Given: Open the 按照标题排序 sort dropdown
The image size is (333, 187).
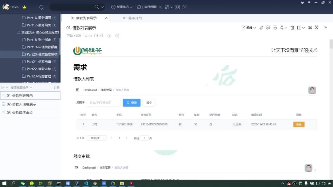Looking at the screenshot, I should point(21,88).
